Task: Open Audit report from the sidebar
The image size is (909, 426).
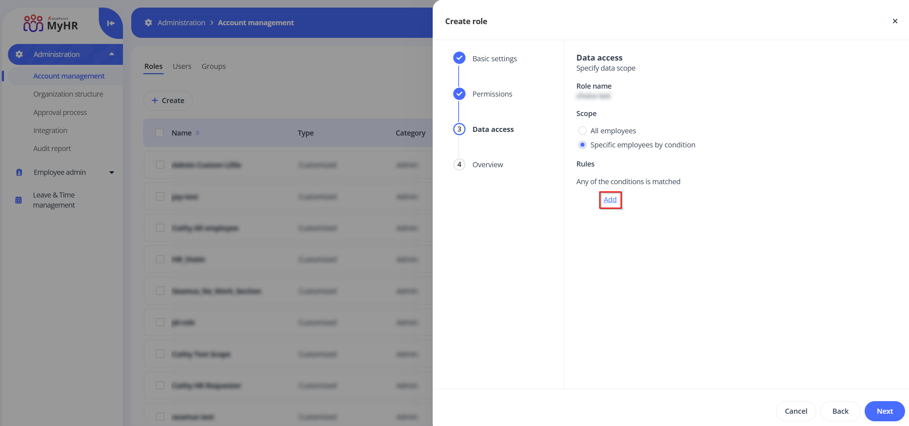Action: [52, 148]
